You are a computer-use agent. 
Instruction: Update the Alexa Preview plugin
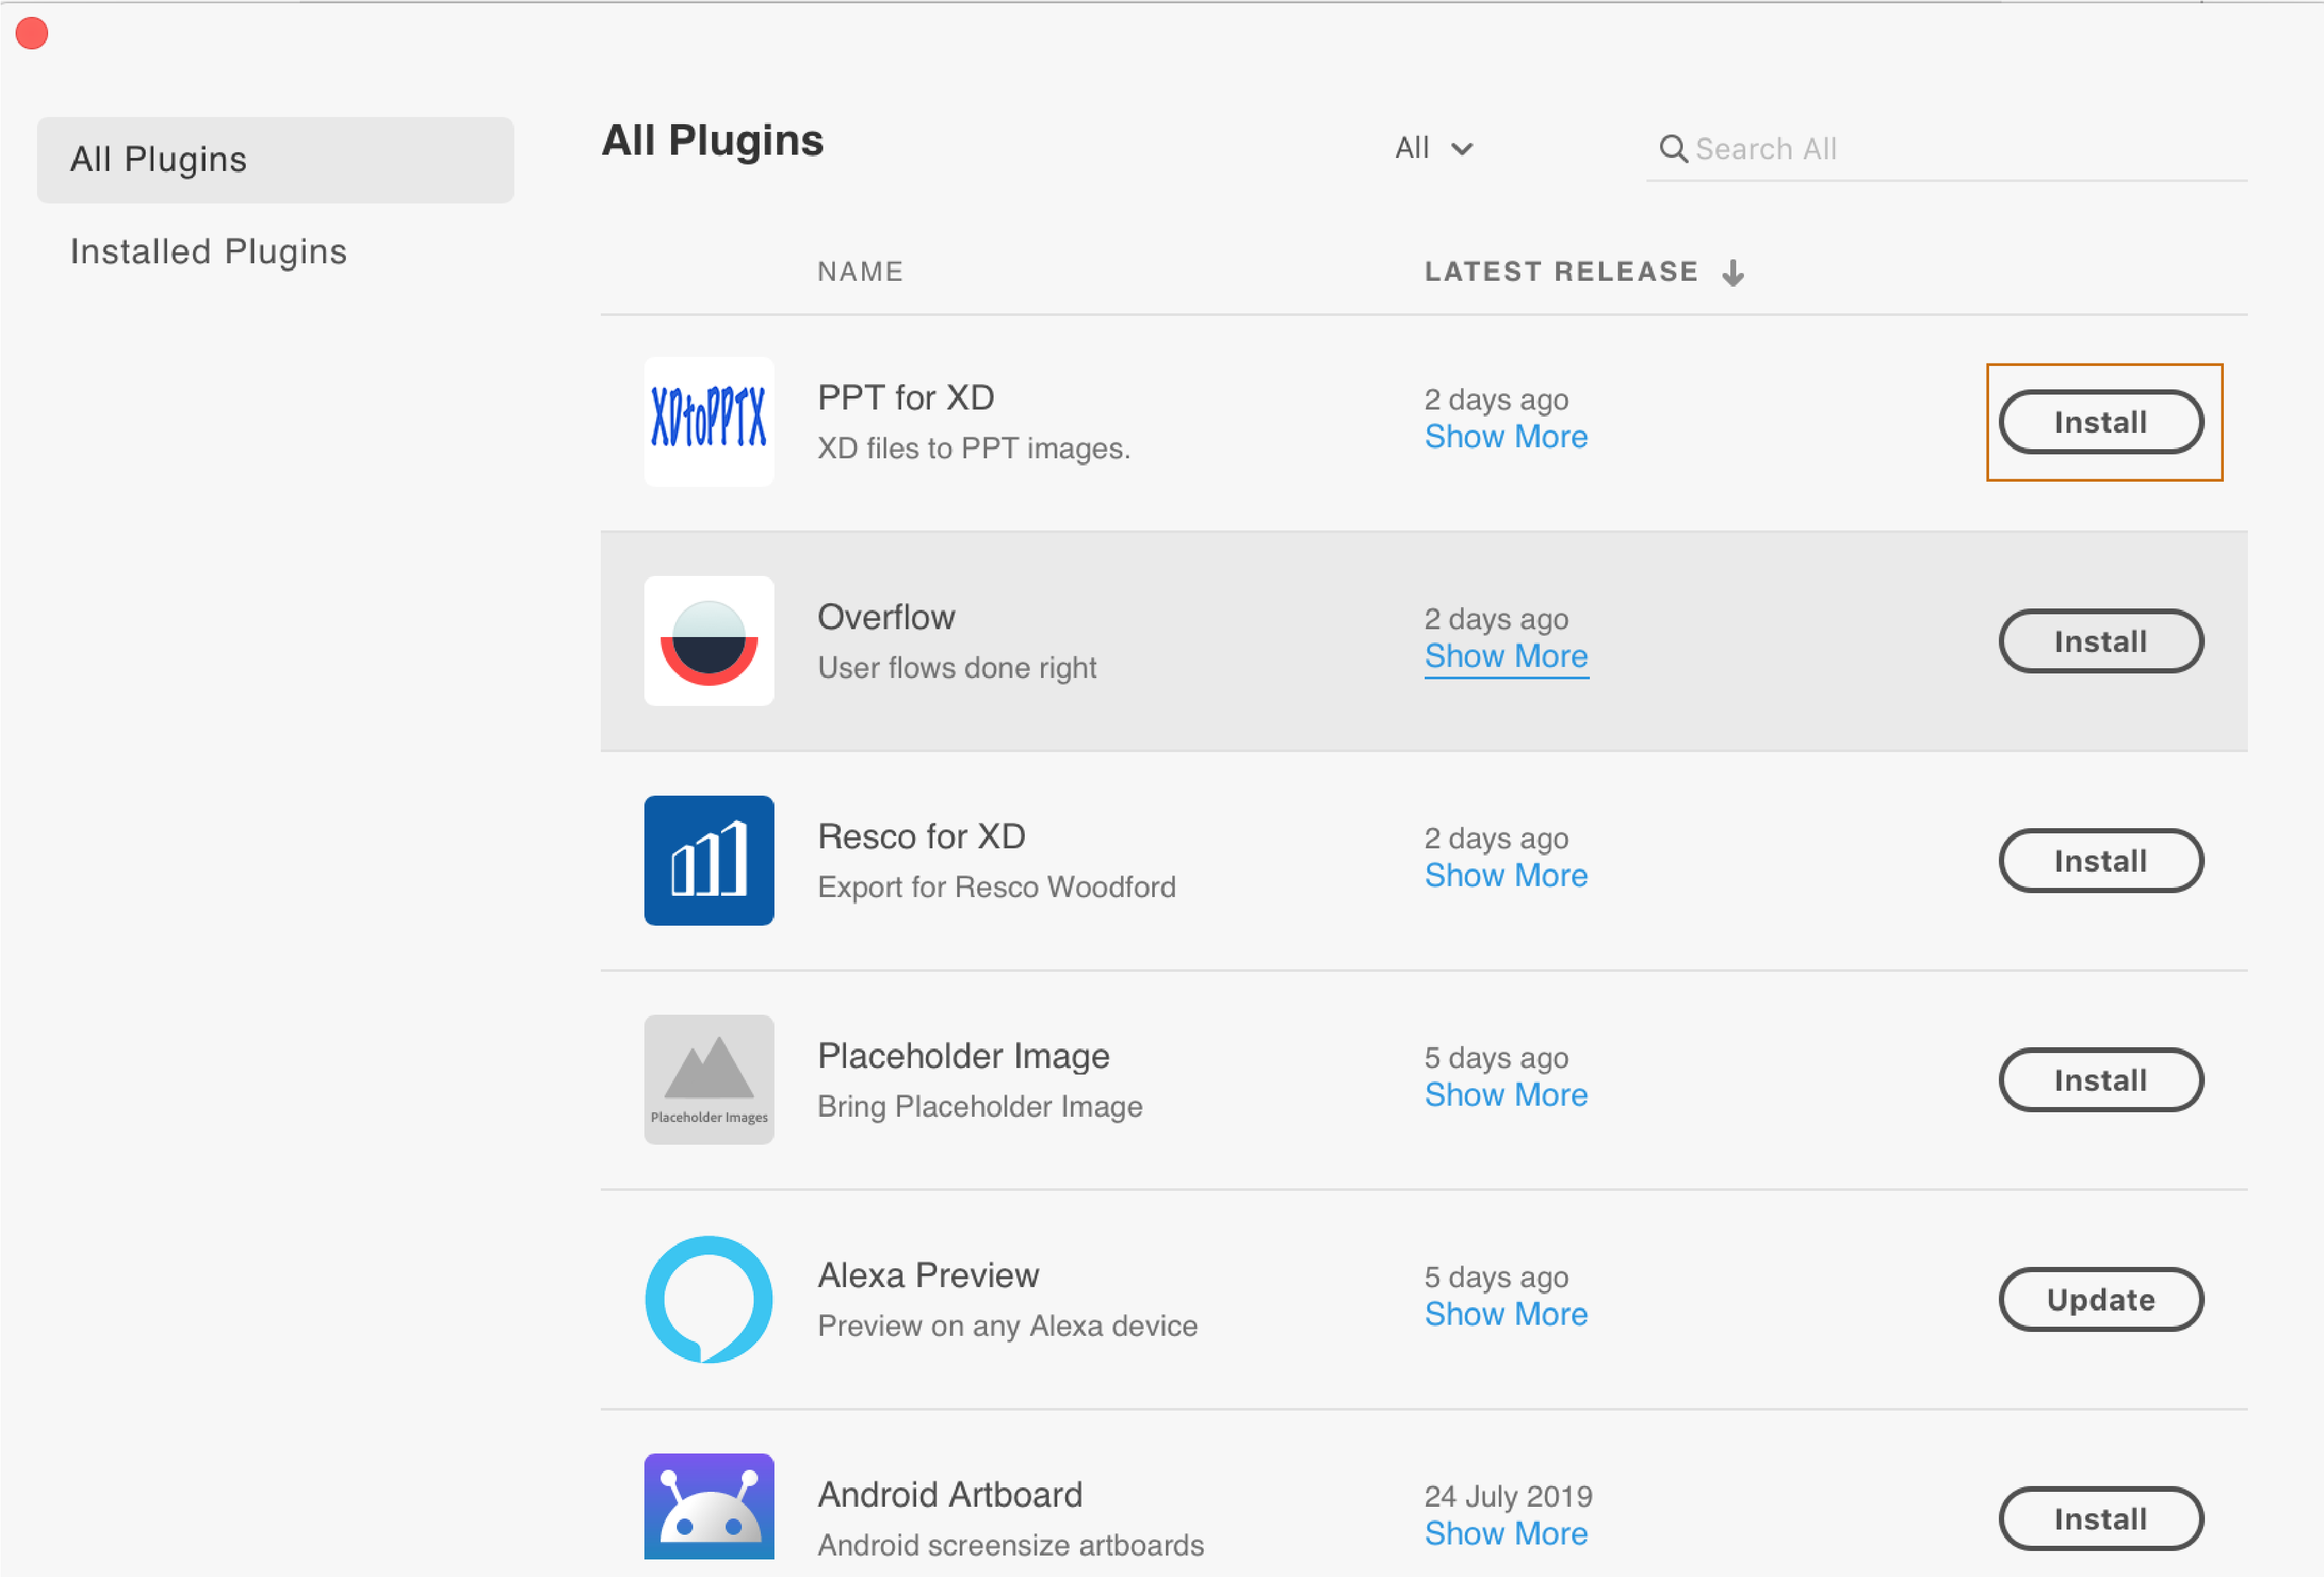tap(2101, 1299)
